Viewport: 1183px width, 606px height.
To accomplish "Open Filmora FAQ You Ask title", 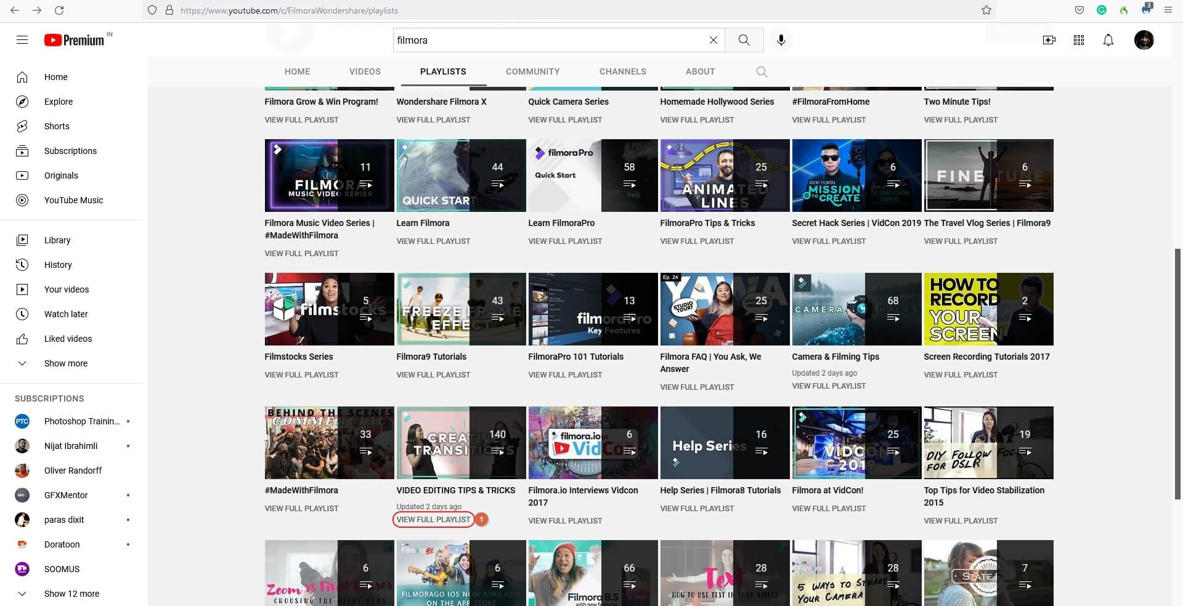I will pyautogui.click(x=710, y=363).
